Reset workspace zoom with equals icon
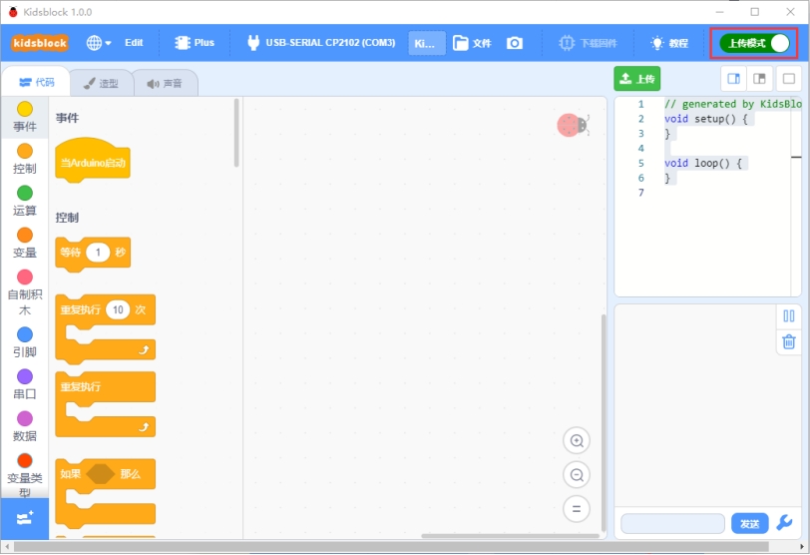Image resolution: width=810 pixels, height=555 pixels. click(577, 509)
